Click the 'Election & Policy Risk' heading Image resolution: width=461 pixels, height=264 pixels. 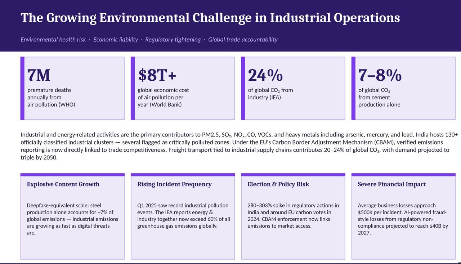(x=278, y=184)
